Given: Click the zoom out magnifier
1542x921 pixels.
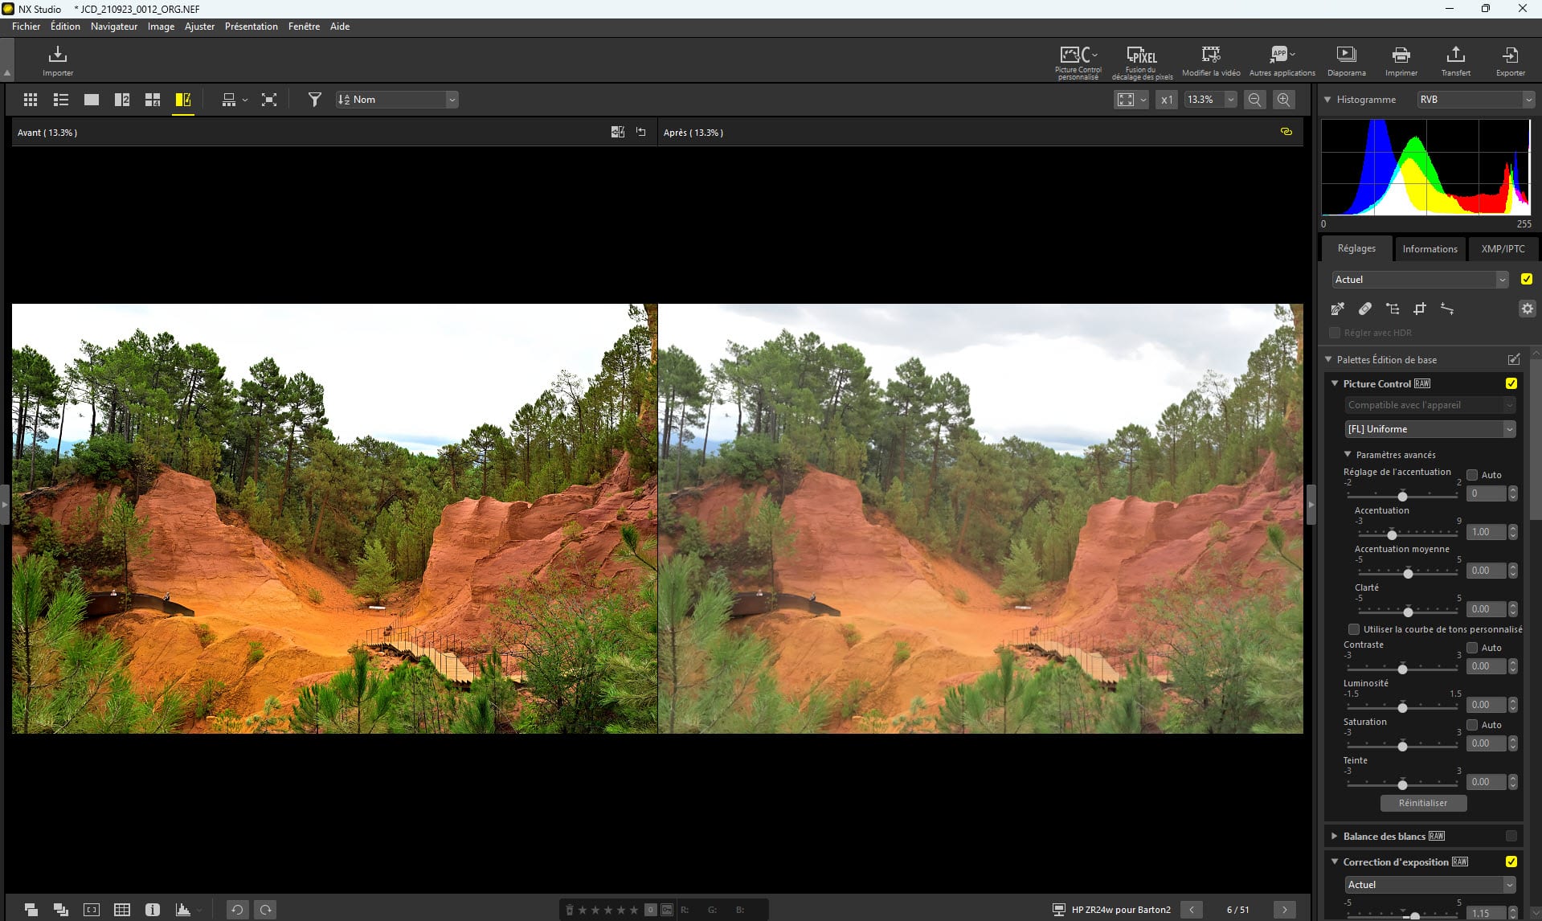Looking at the screenshot, I should pos(1254,100).
